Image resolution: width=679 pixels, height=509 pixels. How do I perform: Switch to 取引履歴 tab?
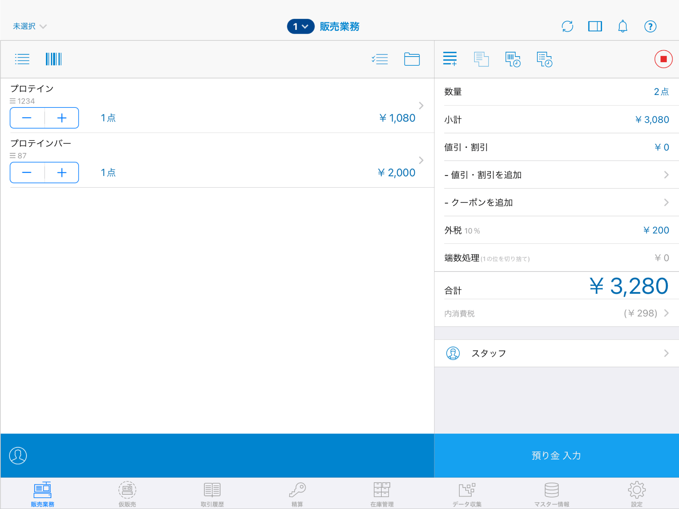pyautogui.click(x=212, y=494)
